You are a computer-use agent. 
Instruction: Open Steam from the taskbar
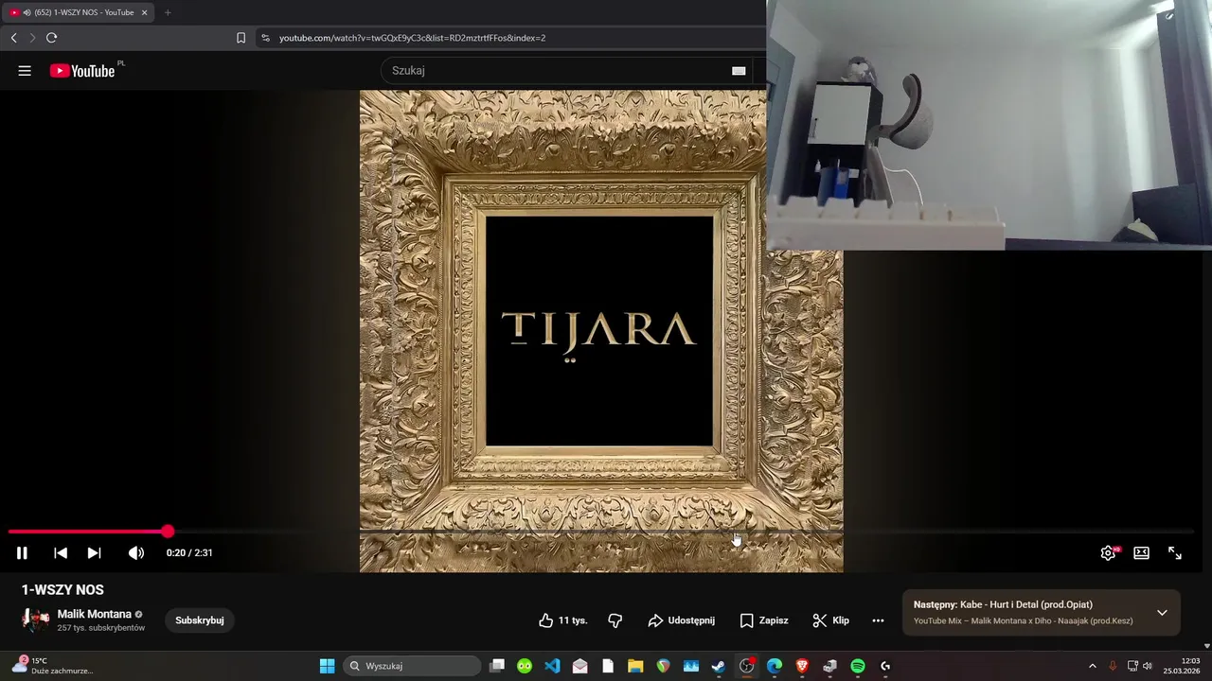719,666
